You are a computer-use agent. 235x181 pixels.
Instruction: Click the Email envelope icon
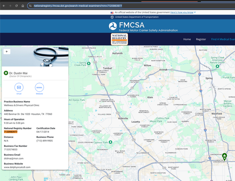coord(19,87)
